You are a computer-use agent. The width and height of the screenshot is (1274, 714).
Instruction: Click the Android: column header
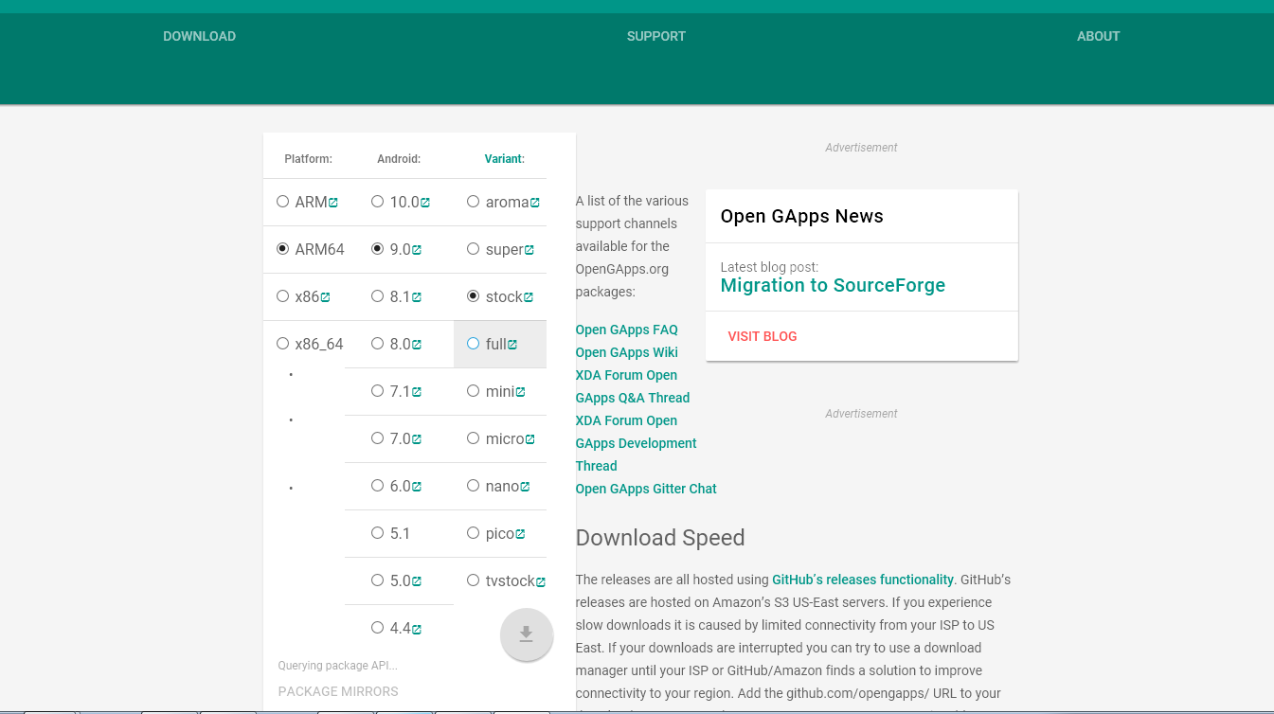[x=399, y=159]
